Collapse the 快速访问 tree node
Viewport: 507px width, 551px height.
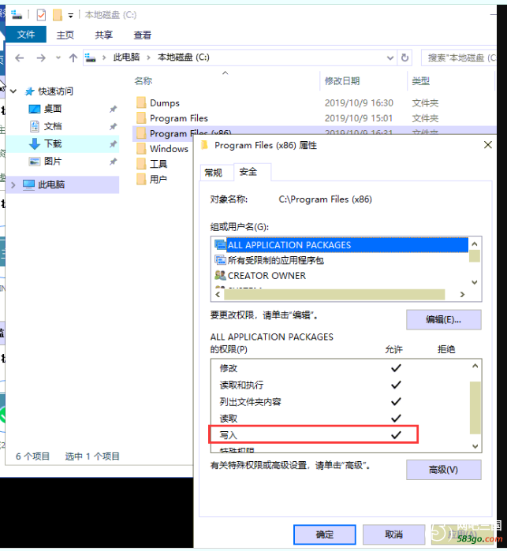pyautogui.click(x=13, y=91)
